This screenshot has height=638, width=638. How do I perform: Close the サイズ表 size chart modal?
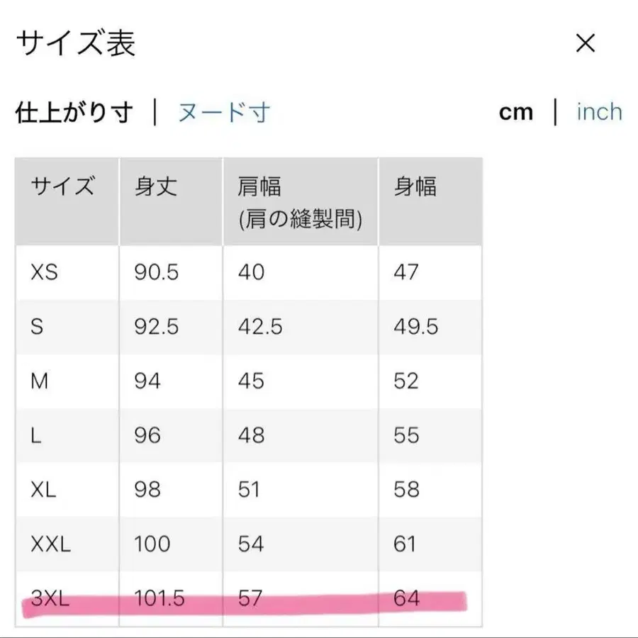[586, 44]
